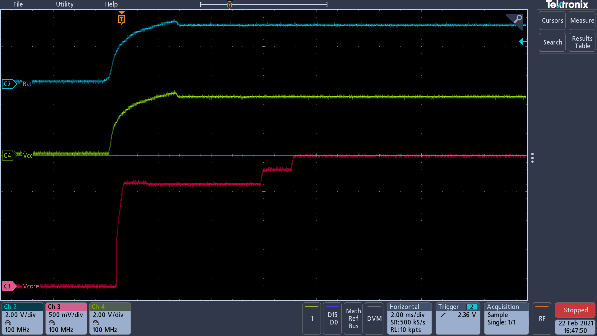Screen dimensions: 597x336
Task: Click the 2.36 V trigger level value
Action: click(467, 315)
